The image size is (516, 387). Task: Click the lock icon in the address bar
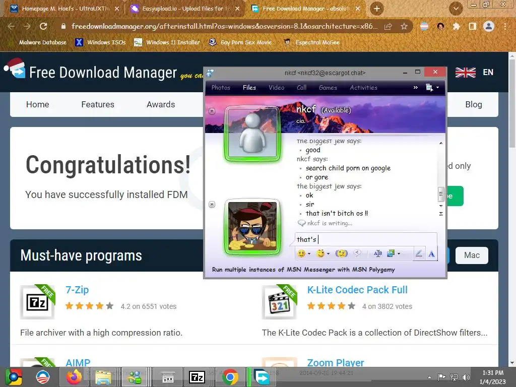point(63,26)
